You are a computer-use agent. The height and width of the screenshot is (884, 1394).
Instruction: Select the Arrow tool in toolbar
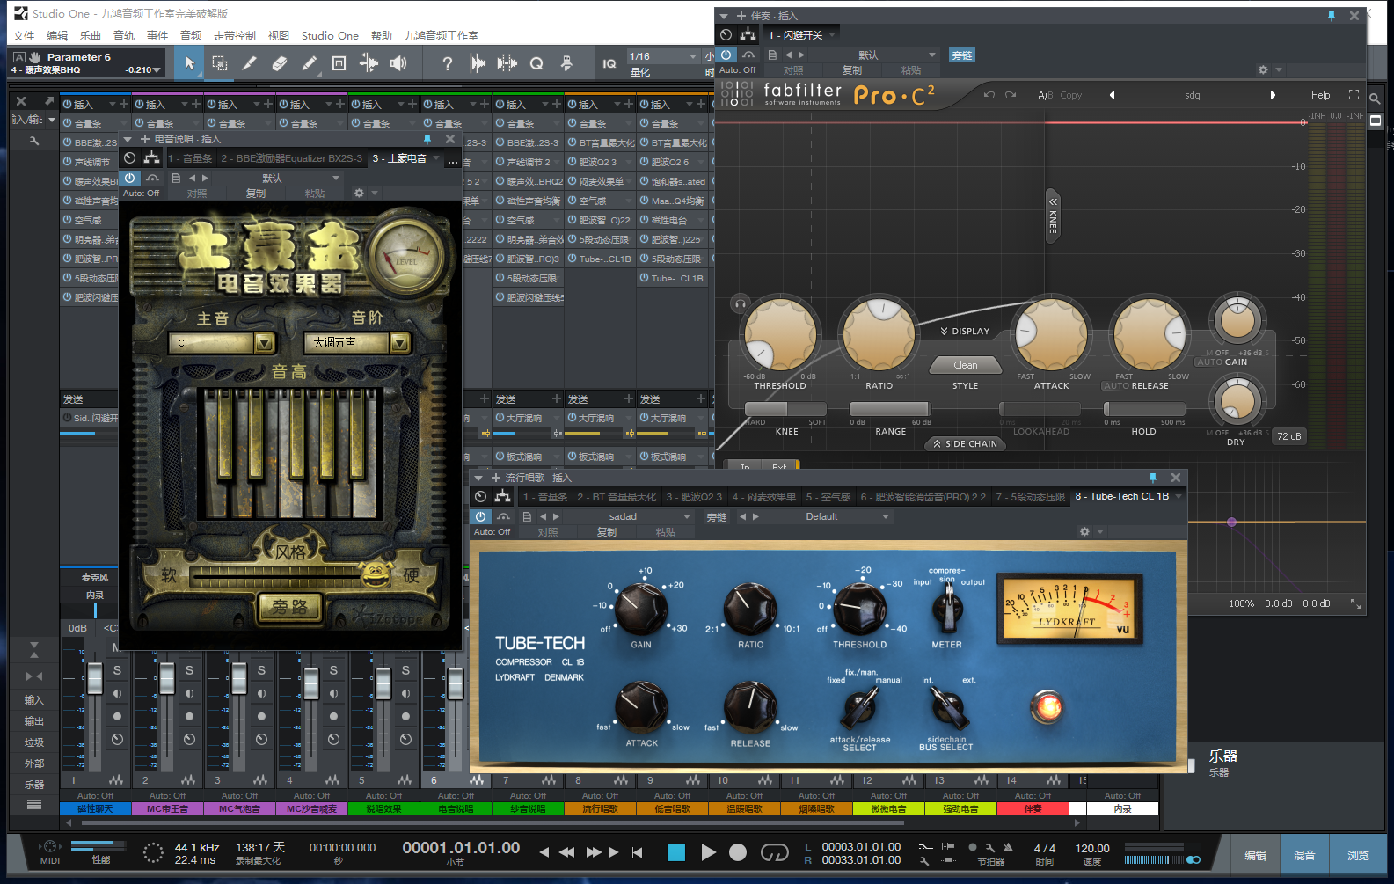(x=189, y=63)
